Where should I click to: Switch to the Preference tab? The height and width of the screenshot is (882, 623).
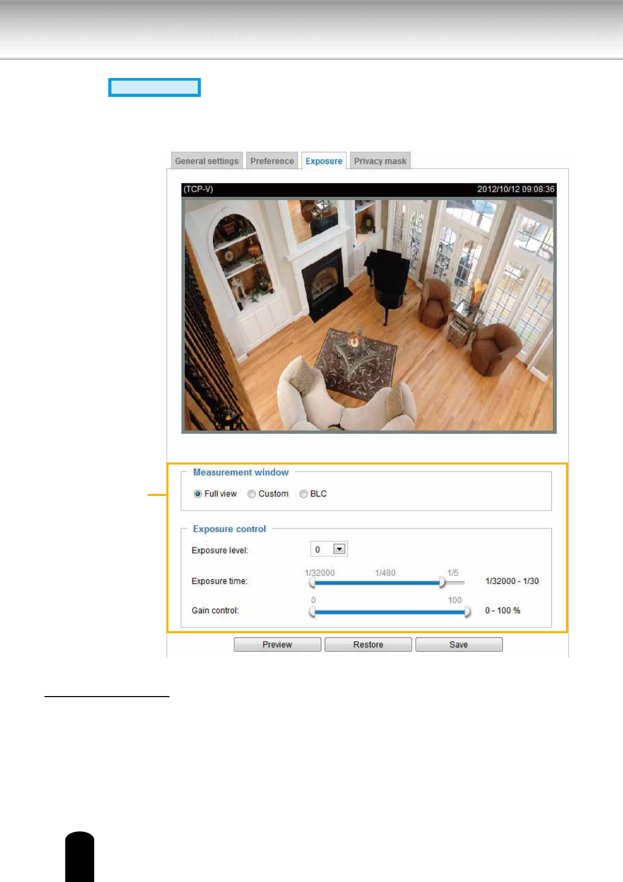[x=272, y=161]
